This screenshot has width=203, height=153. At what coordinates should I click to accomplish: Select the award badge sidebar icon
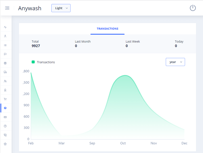coord(5,90)
